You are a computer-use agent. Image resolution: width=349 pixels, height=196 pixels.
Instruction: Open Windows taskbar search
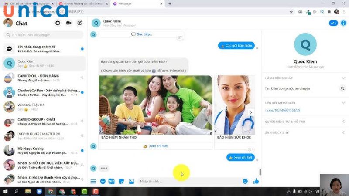pyautogui.click(x=16, y=191)
